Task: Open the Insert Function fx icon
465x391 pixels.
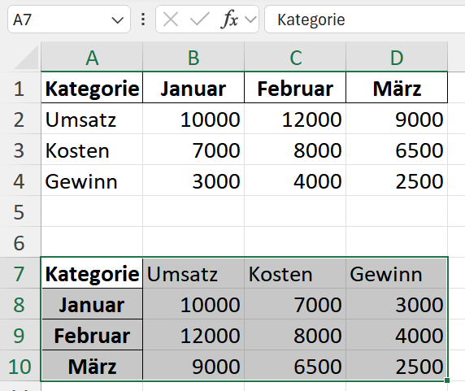Action: [x=229, y=20]
